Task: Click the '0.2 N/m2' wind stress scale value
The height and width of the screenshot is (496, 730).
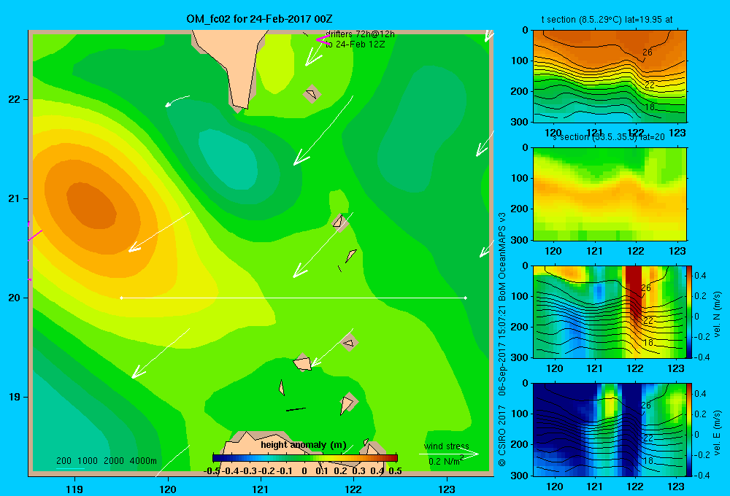Action: [x=445, y=461]
